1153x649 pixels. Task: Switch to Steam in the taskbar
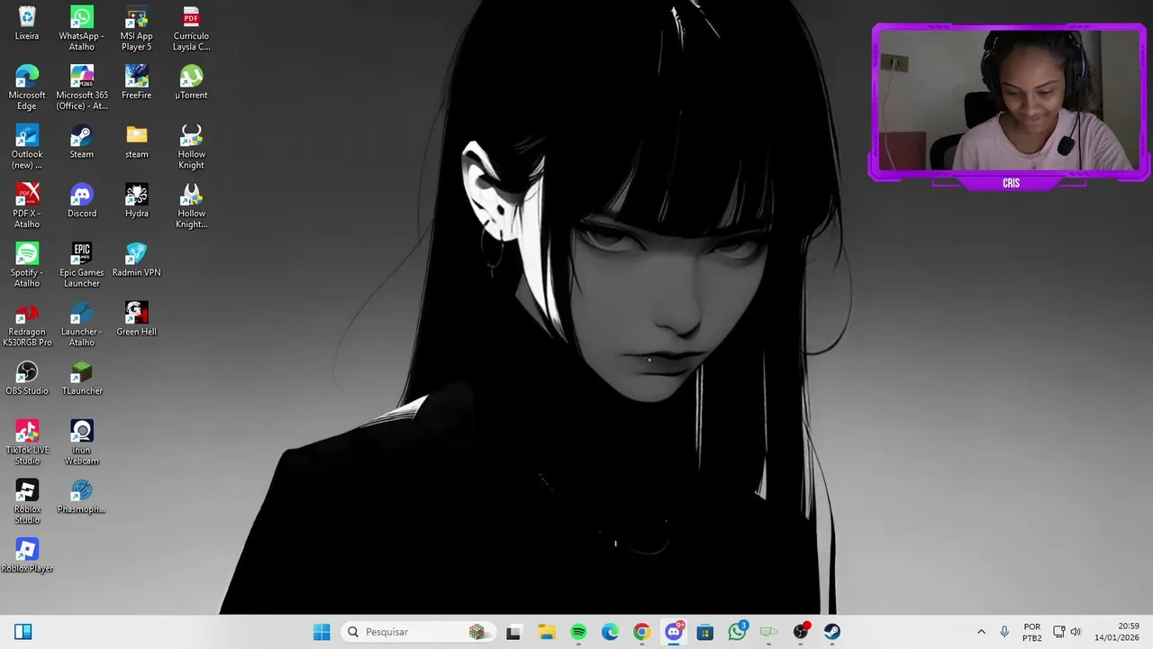[832, 632]
